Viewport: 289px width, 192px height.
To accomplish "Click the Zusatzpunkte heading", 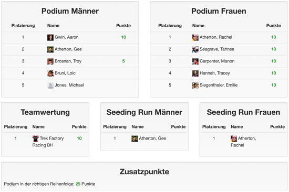I will (145, 172).
